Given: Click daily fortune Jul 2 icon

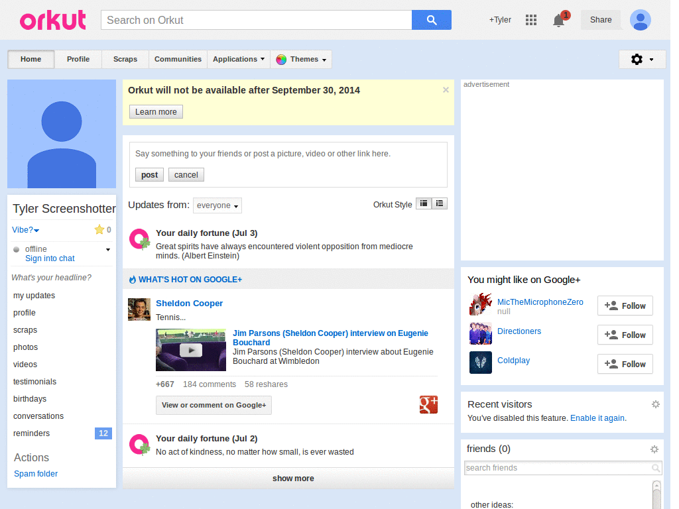Looking at the screenshot, I should point(139,445).
